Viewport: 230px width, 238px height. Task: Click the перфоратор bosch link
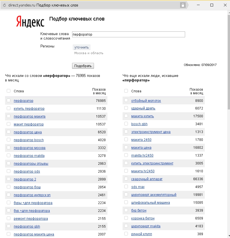tap(29, 140)
